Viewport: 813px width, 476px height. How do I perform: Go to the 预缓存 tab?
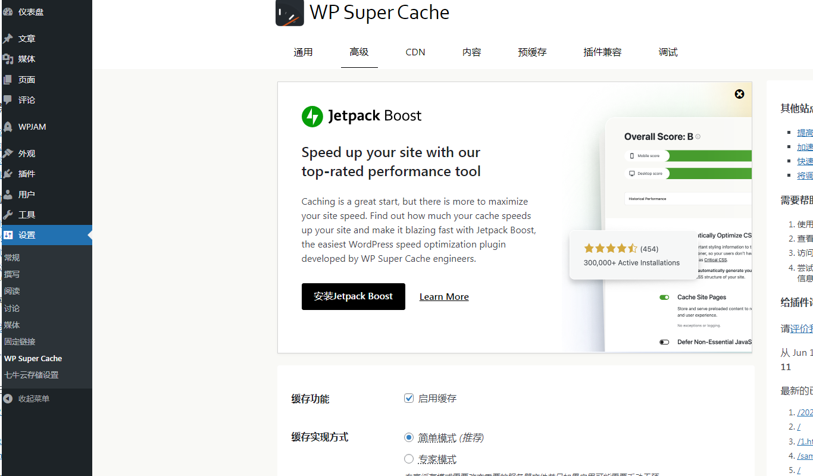coord(532,52)
